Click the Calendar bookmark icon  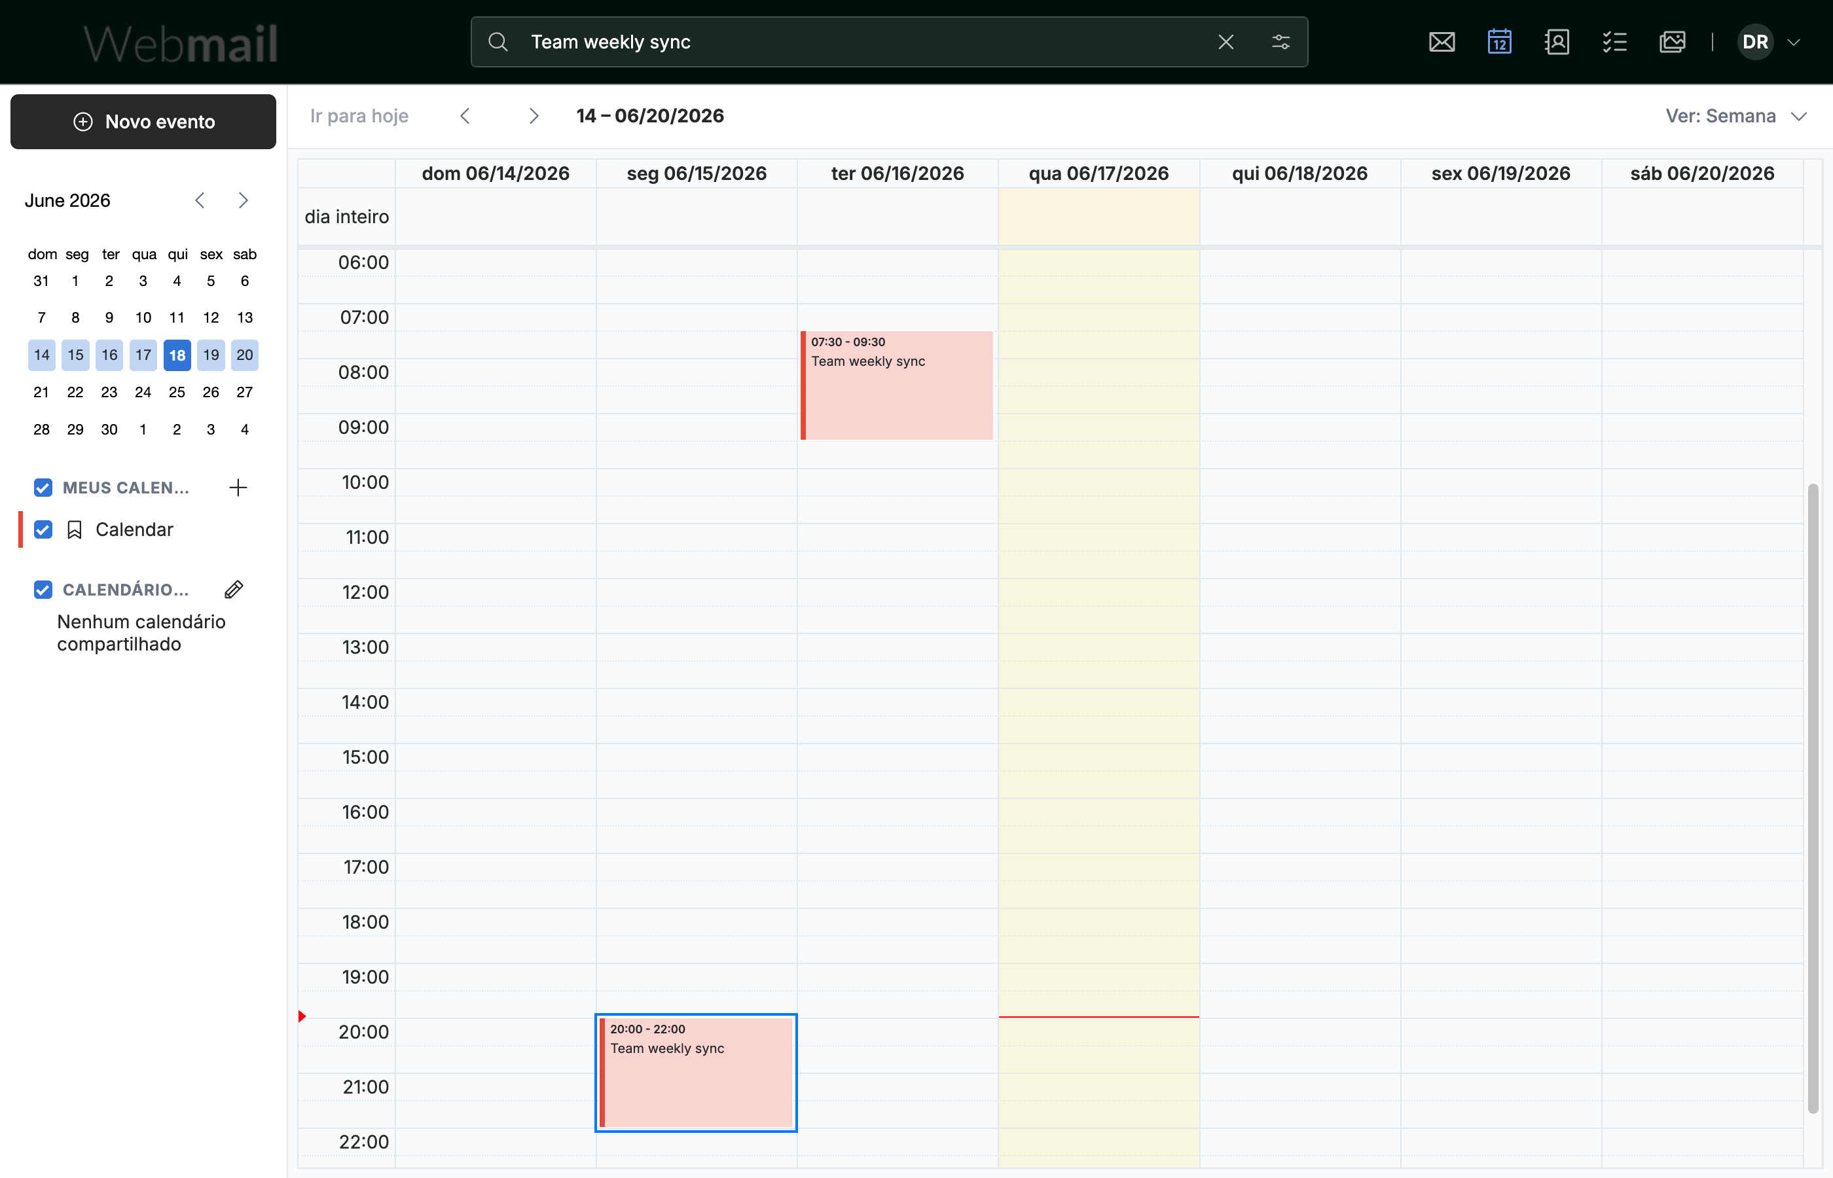[x=74, y=529]
